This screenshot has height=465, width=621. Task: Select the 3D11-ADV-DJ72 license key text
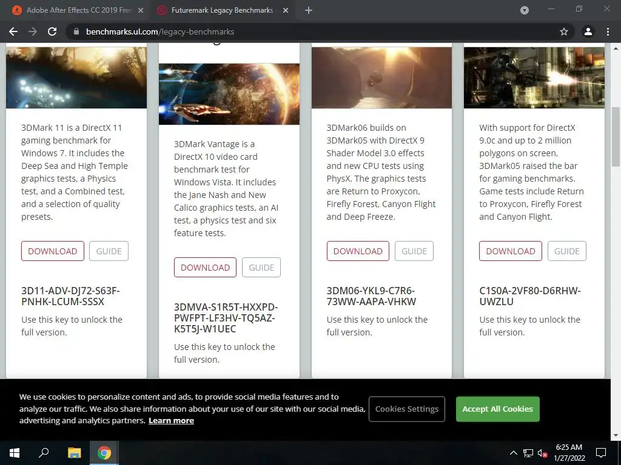point(70,296)
